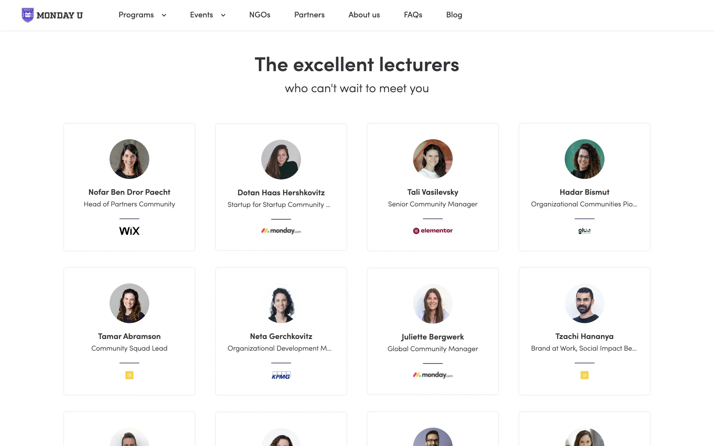
Task: Go to the Partners page
Action: pos(309,15)
